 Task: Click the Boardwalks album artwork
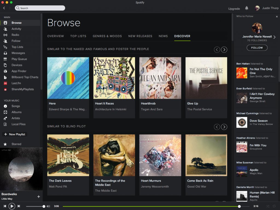click(x=22, y=169)
